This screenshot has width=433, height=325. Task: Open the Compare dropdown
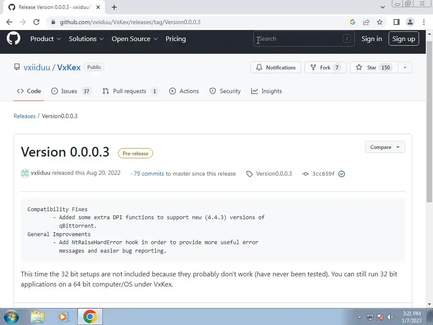385,147
